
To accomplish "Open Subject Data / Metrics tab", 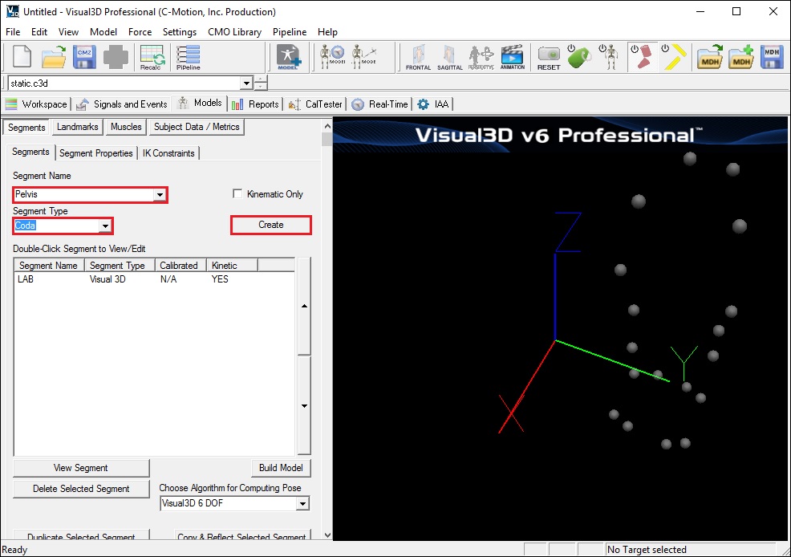I will [197, 127].
